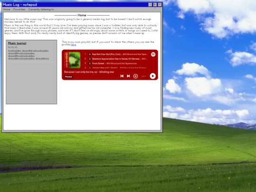The height and width of the screenshot is (192, 256).
Task: Play the embedded Spotify playlist
Action: tap(153, 76)
